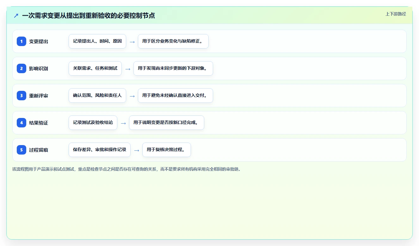Viewport: 419px width, 246px height.
Task: Click the 用于复核决策过程 box
Action: pyautogui.click(x=167, y=150)
